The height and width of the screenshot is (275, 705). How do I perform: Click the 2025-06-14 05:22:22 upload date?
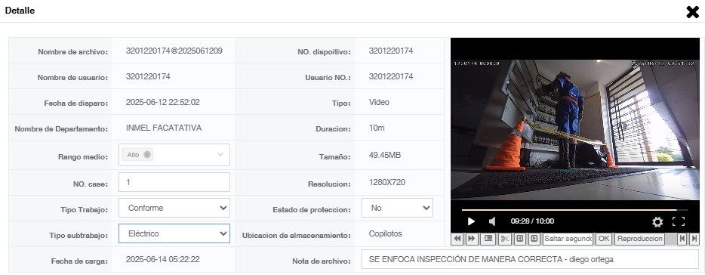(163, 260)
